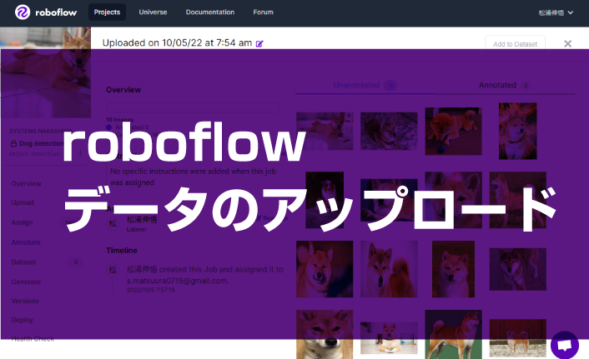
Task: Open thumbnail of dark grey wolf-like dog
Action: 518,269
